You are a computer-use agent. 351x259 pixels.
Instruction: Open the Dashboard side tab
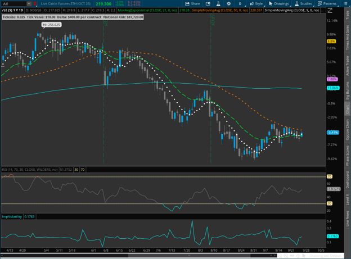point(348,180)
